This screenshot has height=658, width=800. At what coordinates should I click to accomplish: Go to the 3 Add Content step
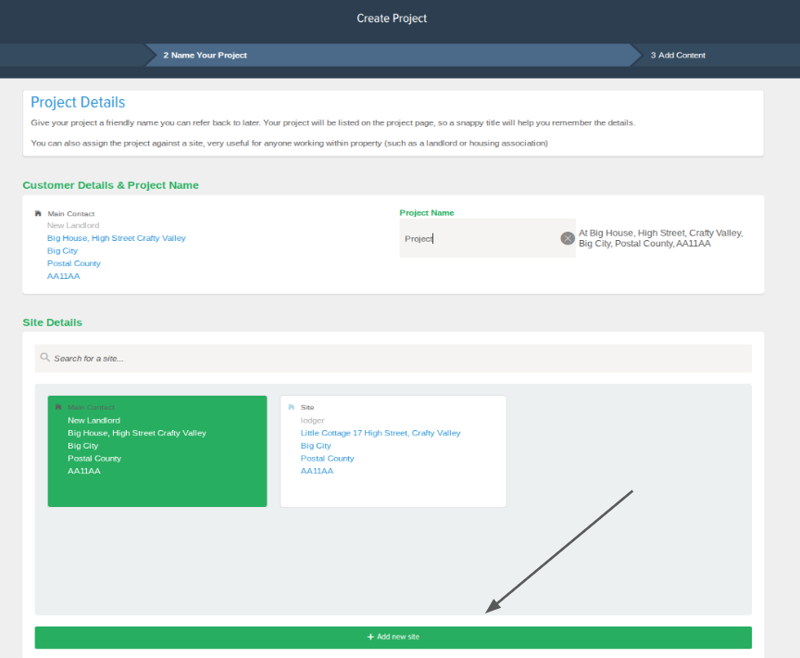(x=678, y=55)
